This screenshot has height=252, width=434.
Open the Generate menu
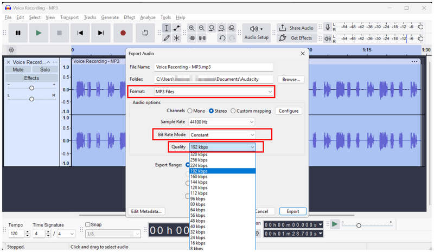pyautogui.click(x=110, y=17)
